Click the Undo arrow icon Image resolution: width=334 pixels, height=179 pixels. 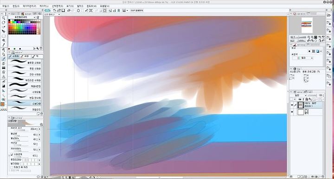click(x=69, y=10)
